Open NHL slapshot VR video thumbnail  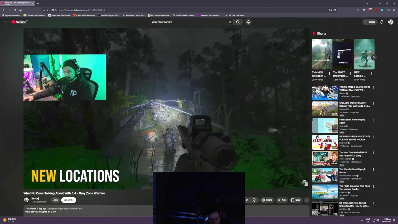click(325, 93)
